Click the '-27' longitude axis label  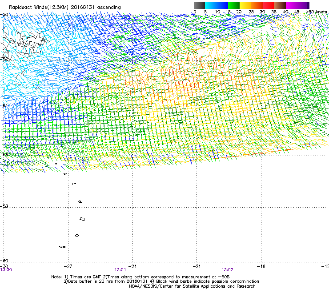pyautogui.click(x=68, y=266)
